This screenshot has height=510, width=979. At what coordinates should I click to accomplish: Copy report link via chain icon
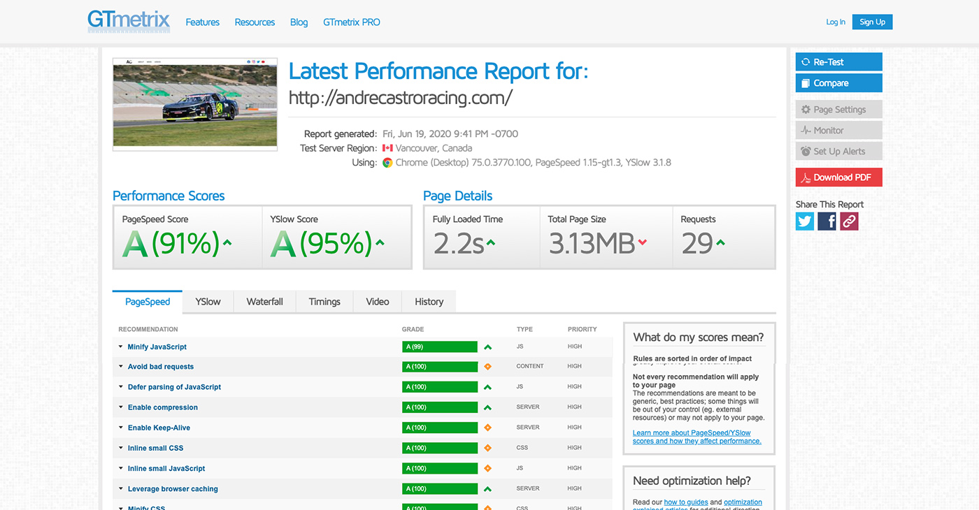[849, 221]
